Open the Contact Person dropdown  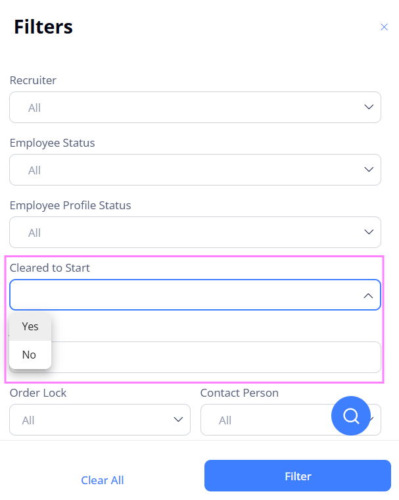click(263, 420)
